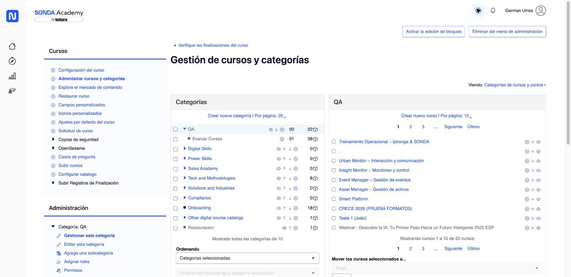Open the graduation cap learning icon in sidebar
This screenshot has height=277, width=571.
click(x=12, y=91)
